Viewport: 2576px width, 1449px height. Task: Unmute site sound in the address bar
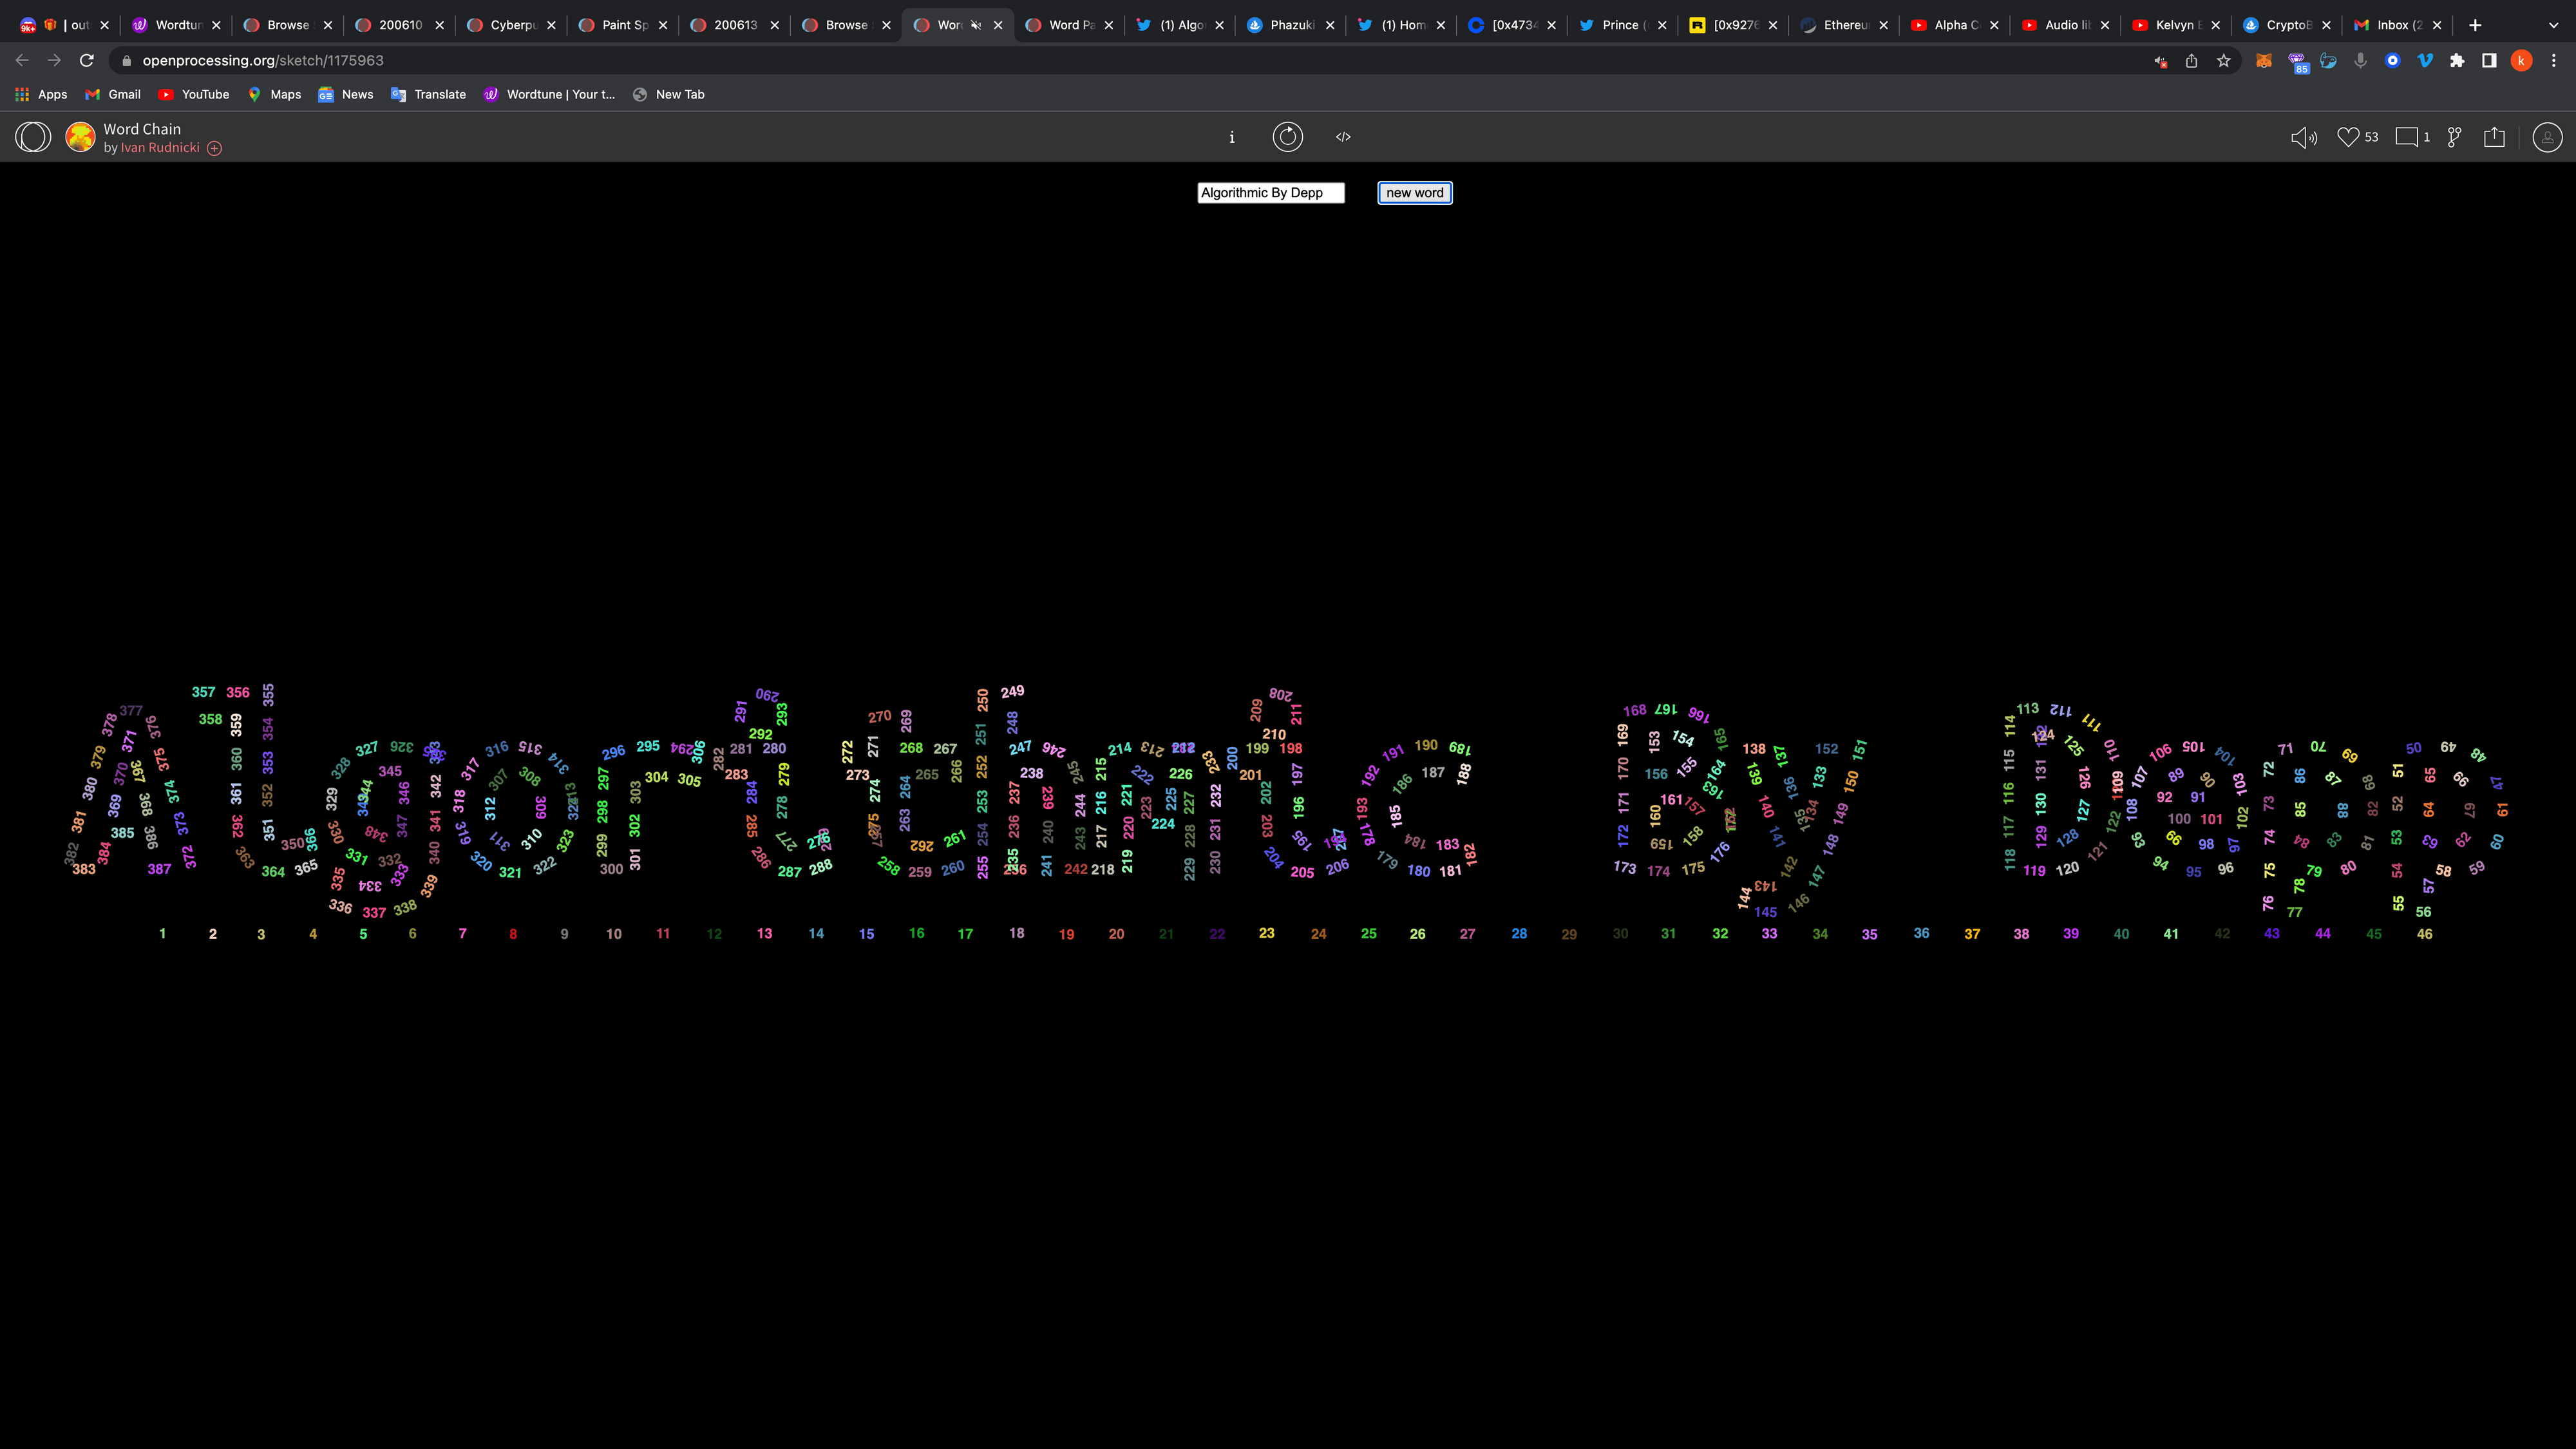pos(2160,61)
